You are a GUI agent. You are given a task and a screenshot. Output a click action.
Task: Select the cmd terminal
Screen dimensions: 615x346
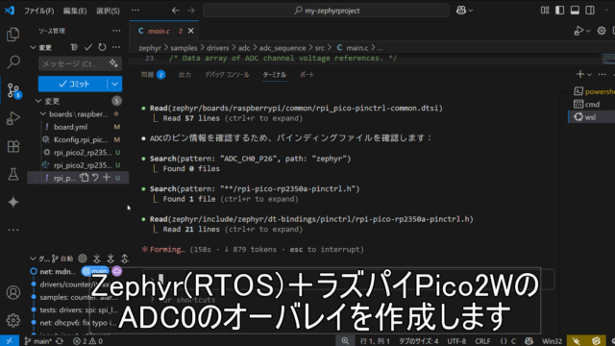point(592,105)
